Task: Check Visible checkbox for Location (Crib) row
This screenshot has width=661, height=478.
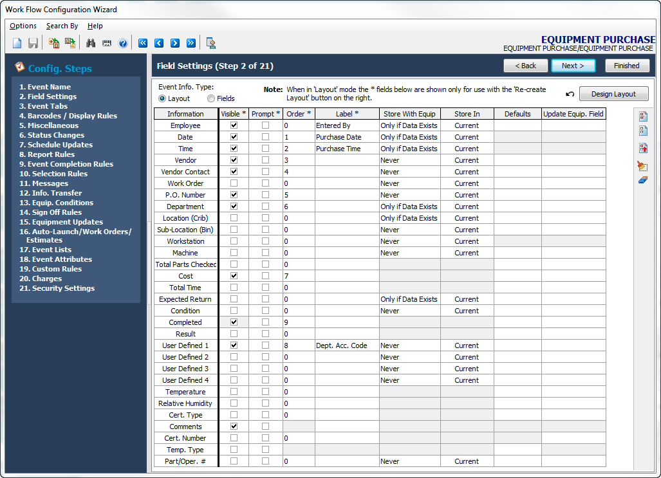Action: (234, 218)
